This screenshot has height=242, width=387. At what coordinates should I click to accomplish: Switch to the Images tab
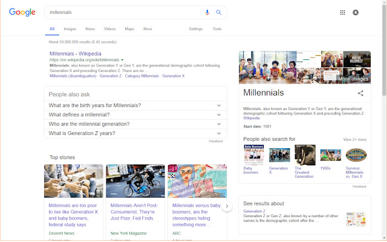(x=70, y=29)
